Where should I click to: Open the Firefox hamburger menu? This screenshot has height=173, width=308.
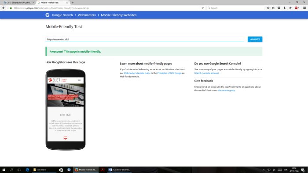(x=304, y=8)
